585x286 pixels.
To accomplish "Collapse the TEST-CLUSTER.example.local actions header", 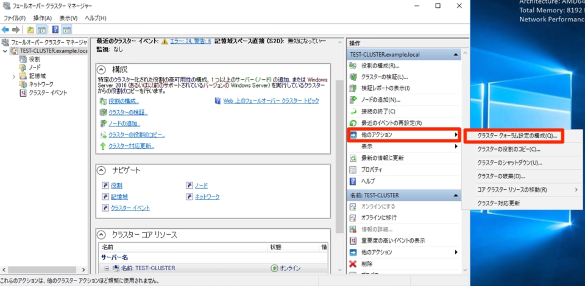I will [x=455, y=55].
